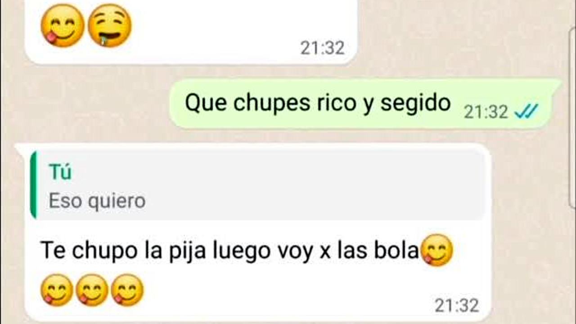Screen dimensions: 576x324
Task: Select the green outgoing message bubble
Action: click(x=365, y=104)
